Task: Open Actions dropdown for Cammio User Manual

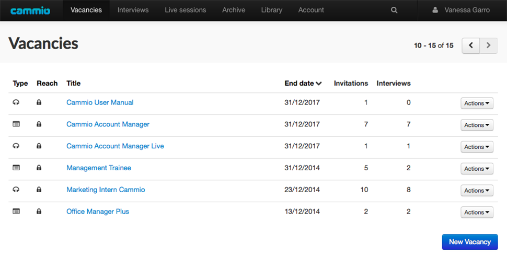Action: click(477, 103)
